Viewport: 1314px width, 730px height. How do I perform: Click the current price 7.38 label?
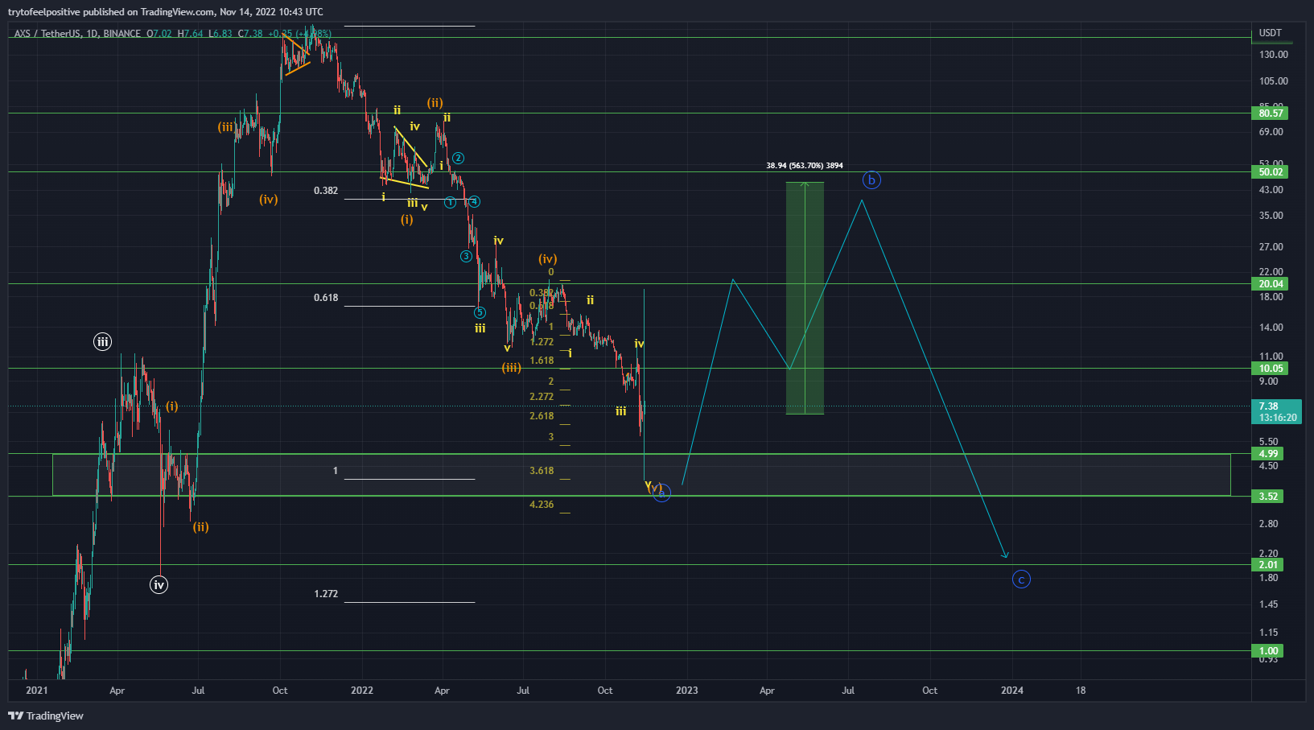tap(1269, 406)
